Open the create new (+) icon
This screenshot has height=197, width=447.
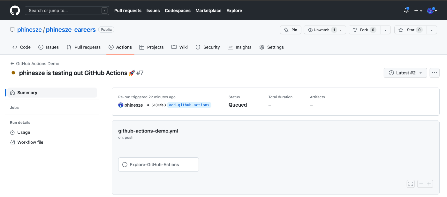pyautogui.click(x=416, y=11)
